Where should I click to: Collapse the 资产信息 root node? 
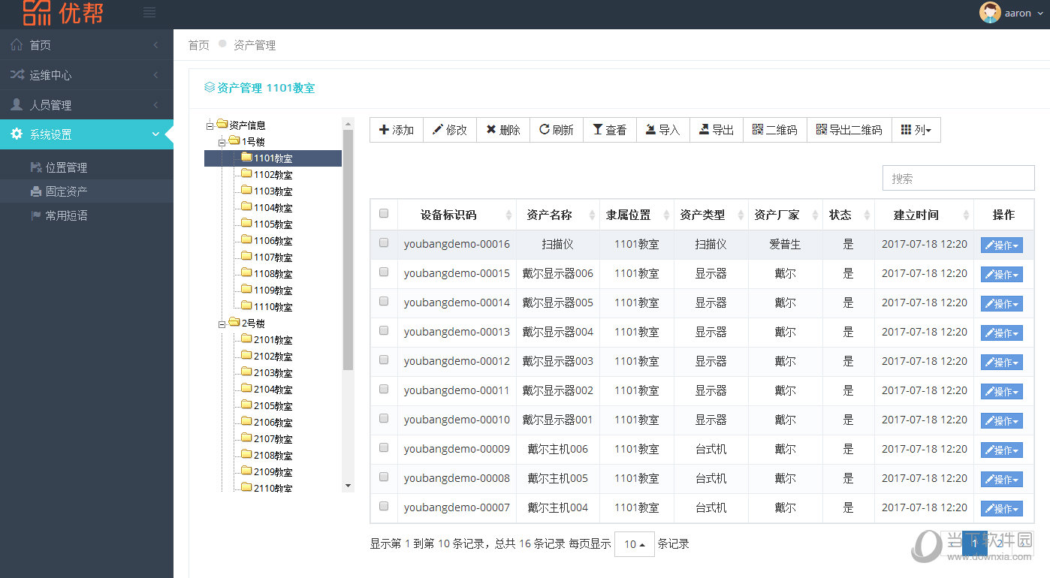[x=210, y=125]
